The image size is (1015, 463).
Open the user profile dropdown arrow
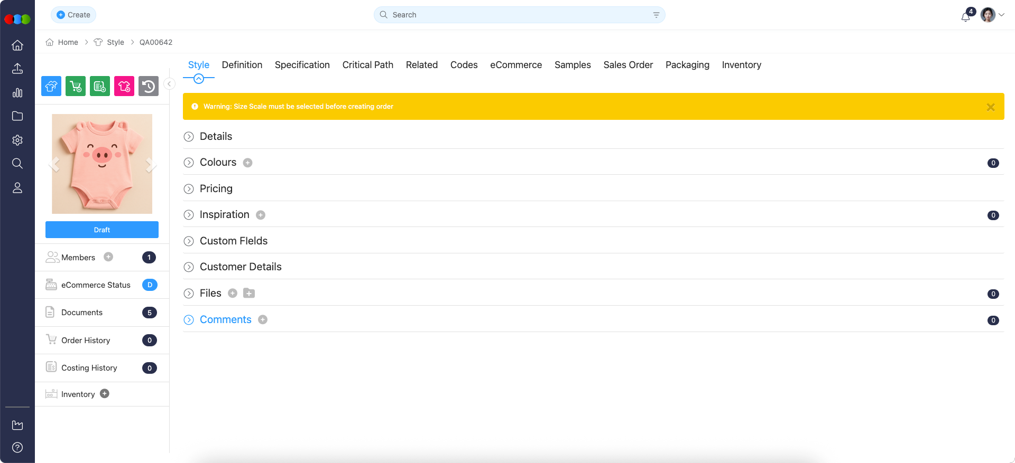(1001, 15)
